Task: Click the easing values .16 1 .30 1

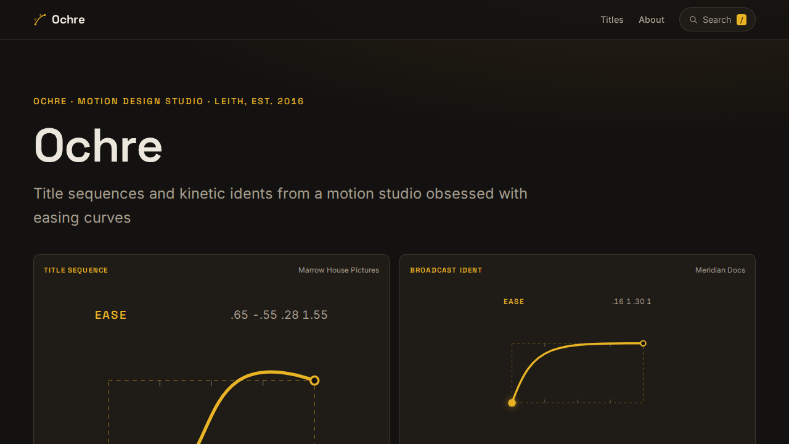Action: tap(632, 302)
